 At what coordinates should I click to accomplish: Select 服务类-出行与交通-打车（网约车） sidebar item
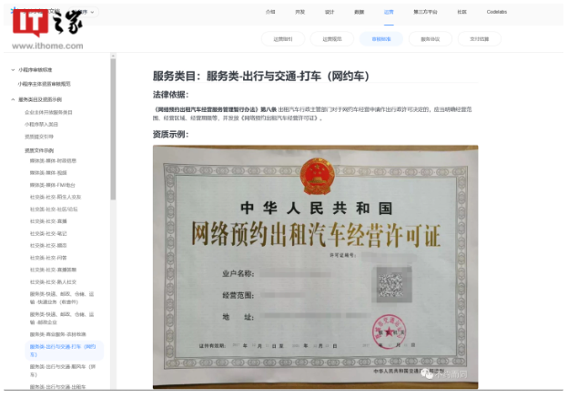(63, 350)
